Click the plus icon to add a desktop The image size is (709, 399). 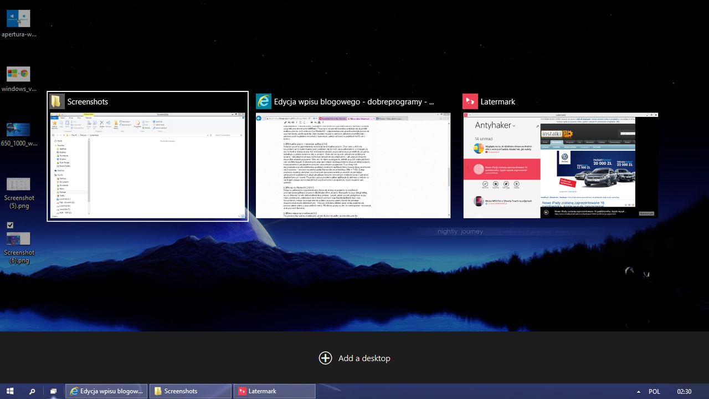[325, 358]
